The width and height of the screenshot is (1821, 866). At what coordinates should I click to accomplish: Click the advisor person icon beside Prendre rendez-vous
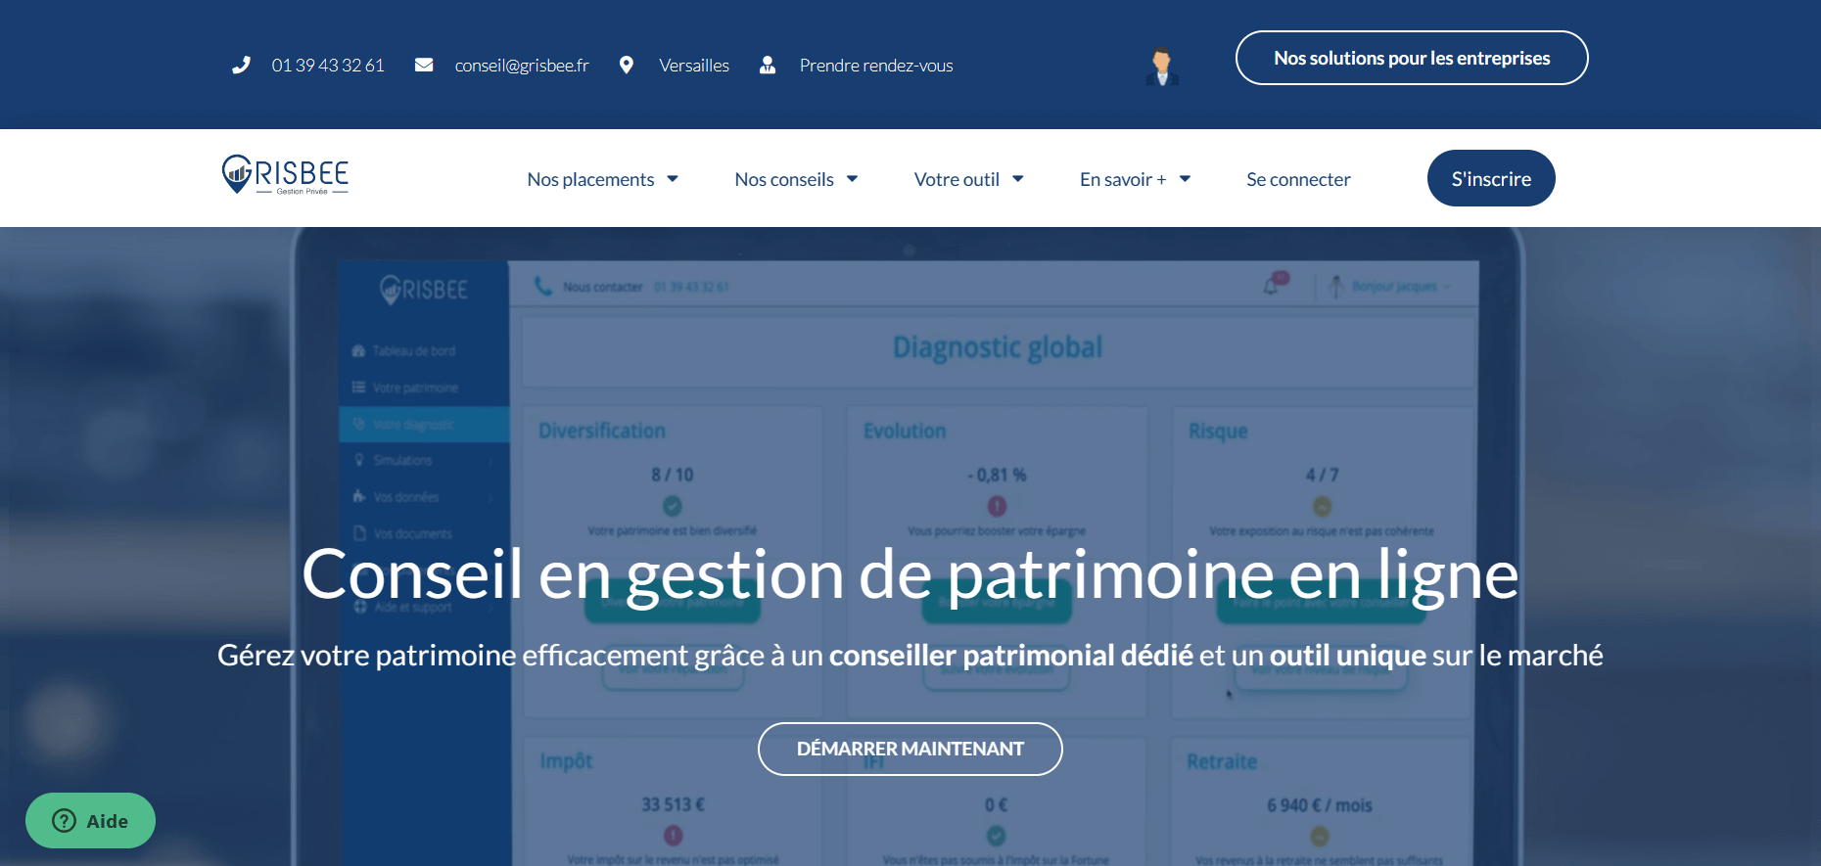click(x=768, y=66)
